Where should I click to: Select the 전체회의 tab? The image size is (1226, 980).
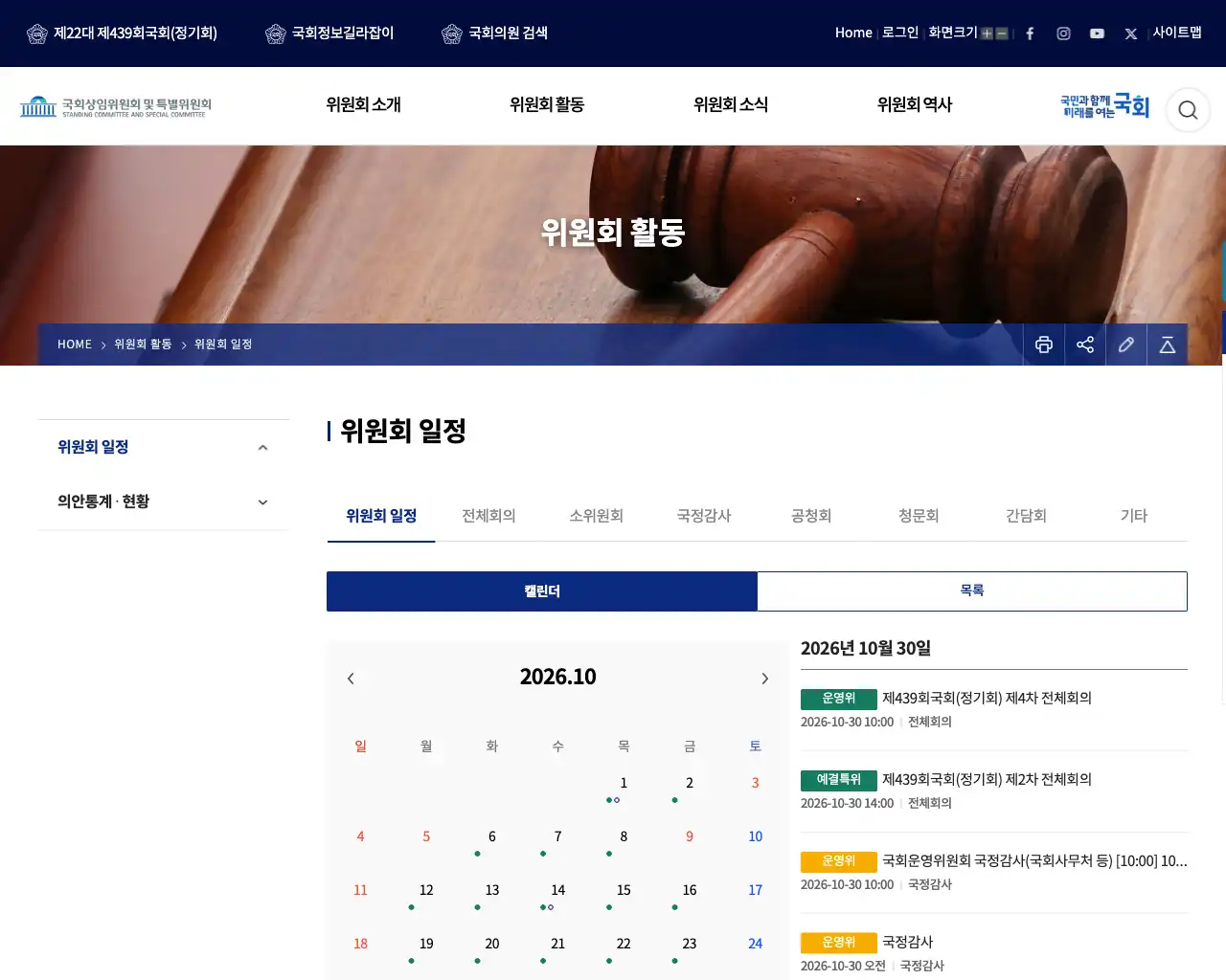pyautogui.click(x=488, y=516)
